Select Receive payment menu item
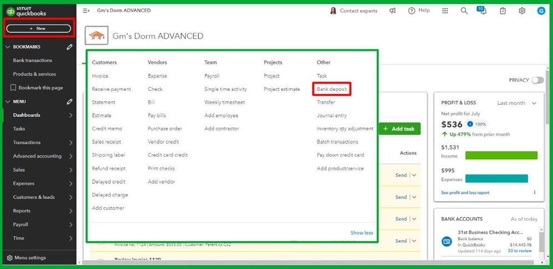Viewport: 553px width, 269px height. [111, 89]
